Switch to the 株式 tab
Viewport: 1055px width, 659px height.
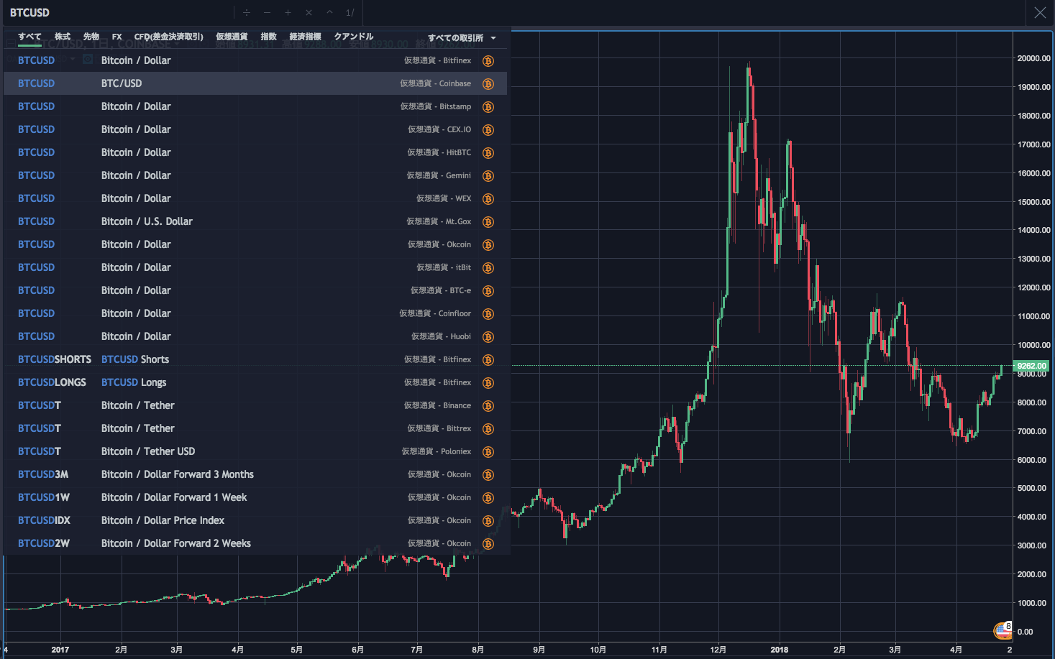tap(63, 37)
